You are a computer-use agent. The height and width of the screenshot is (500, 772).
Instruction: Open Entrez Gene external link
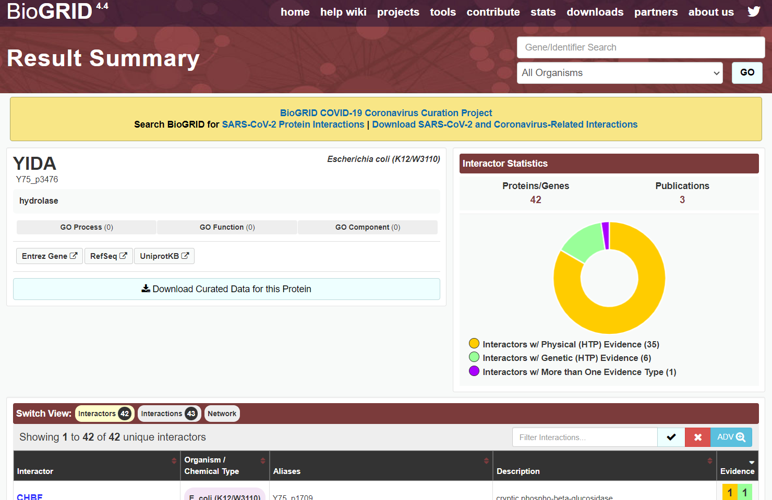(x=50, y=256)
